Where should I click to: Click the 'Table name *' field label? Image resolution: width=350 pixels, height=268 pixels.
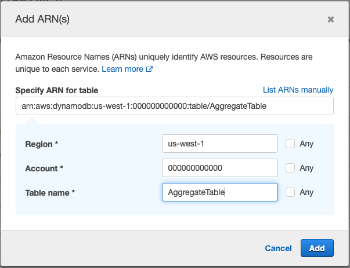[50, 193]
